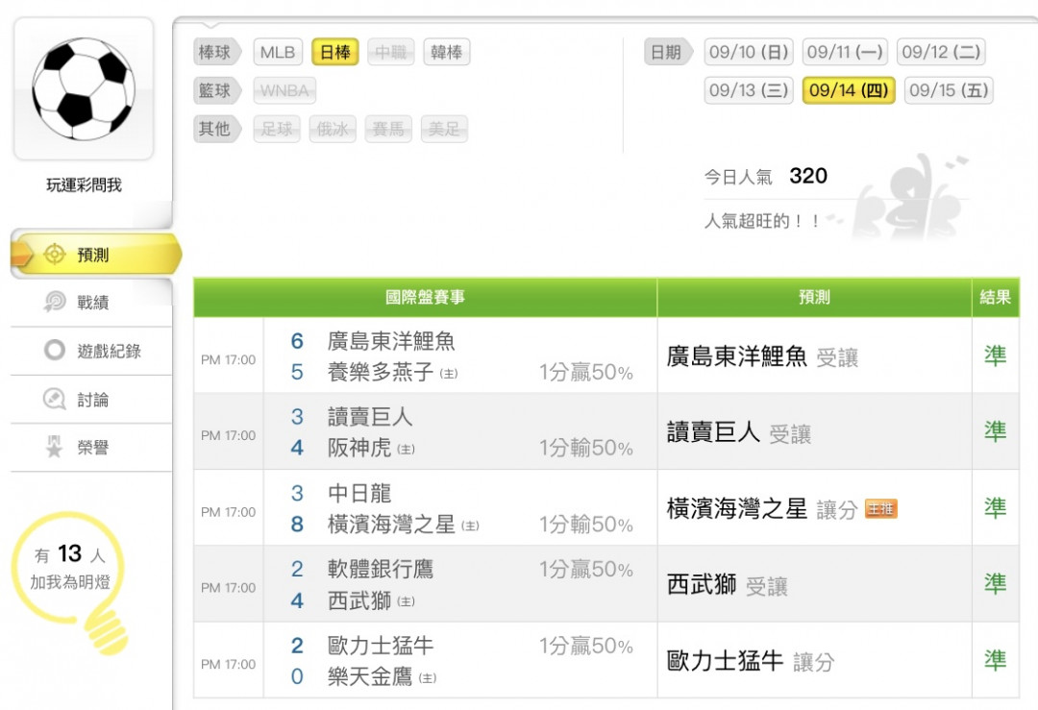Choose date 09/15 (五)
Viewport: 1038px width, 710px height.
pos(949,90)
